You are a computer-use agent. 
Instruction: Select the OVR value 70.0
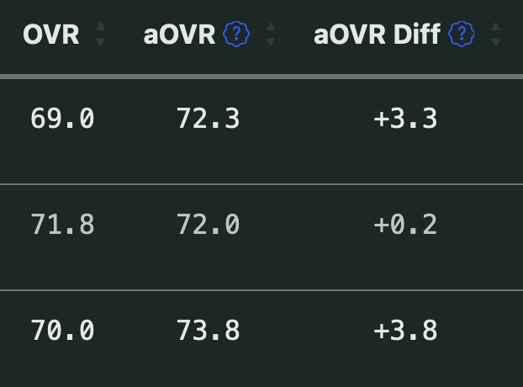click(x=62, y=331)
